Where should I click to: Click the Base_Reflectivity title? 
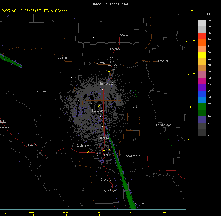click(110, 4)
